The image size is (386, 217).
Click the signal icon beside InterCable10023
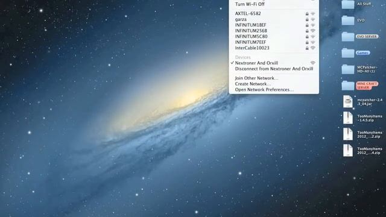[312, 48]
